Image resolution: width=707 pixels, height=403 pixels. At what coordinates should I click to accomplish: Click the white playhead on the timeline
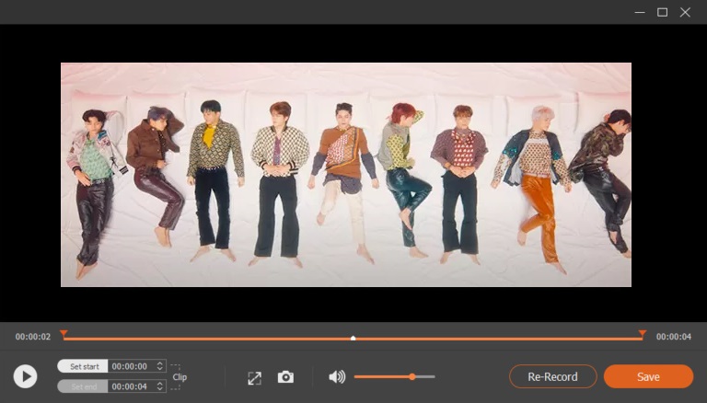[353, 338]
